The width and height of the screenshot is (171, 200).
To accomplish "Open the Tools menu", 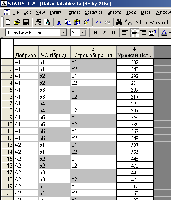I will [131, 12].
